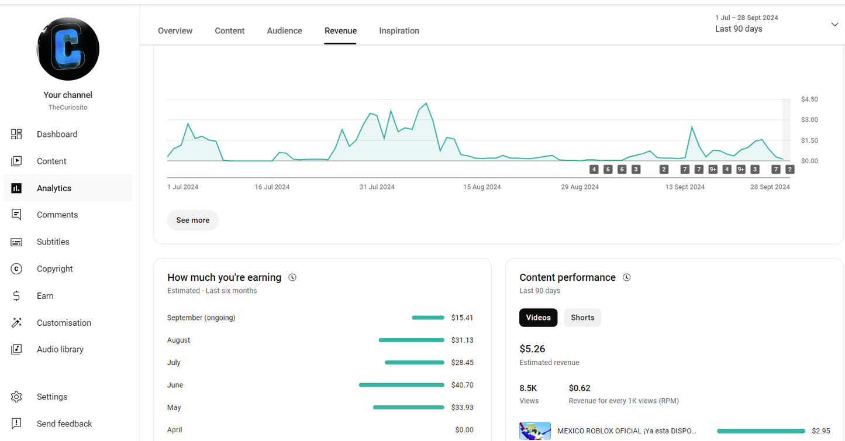845x441 pixels.
Task: Open the Dashboard icon in sidebar
Action: [16, 135]
